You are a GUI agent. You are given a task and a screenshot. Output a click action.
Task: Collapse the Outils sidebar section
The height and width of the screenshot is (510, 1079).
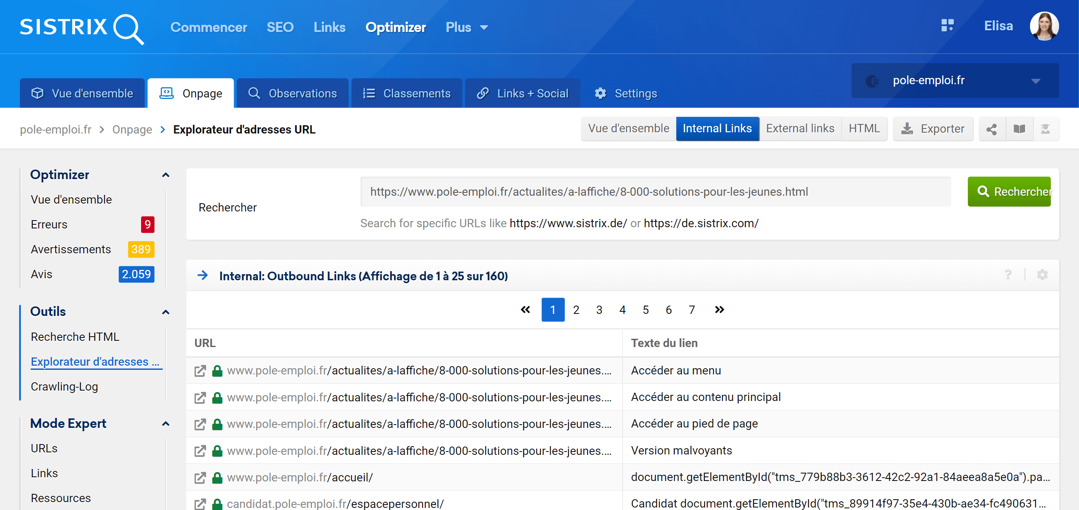(x=166, y=312)
